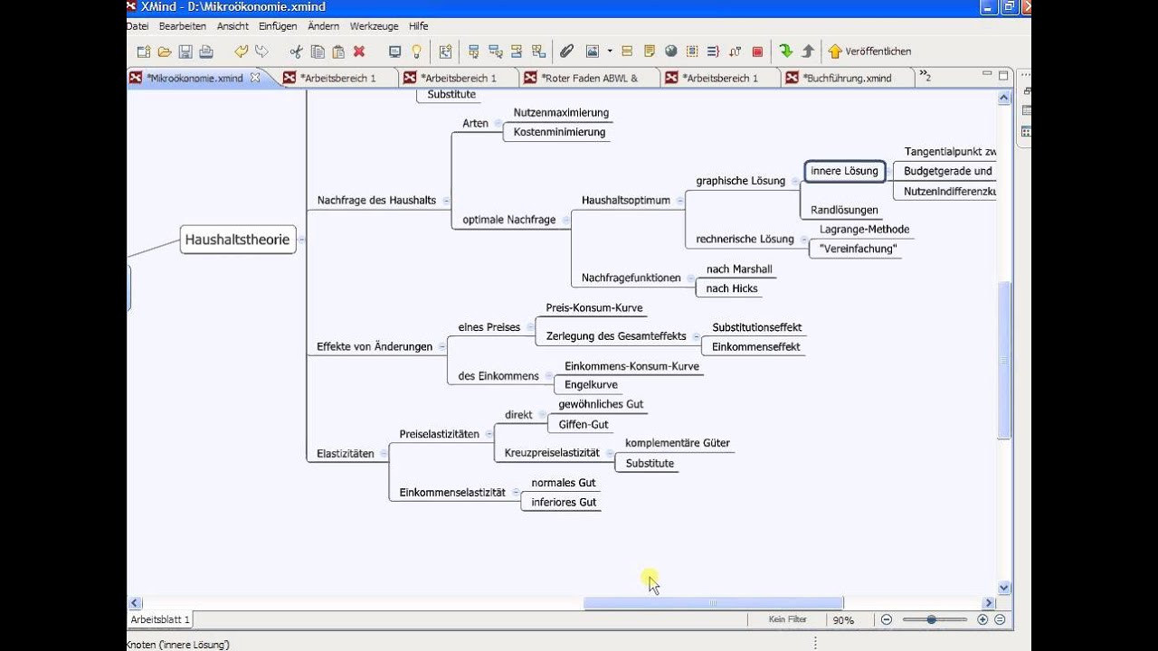Open the Einfügen menu
Screen dimensions: 1158x651
278,26
